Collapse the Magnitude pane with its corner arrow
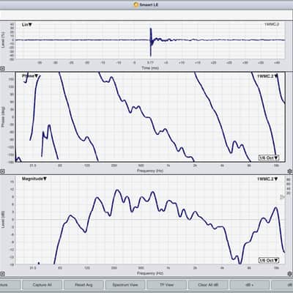Screen dimensions: 293x293 tap(2, 274)
